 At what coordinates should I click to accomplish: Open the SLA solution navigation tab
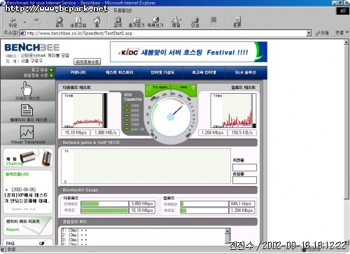pos(246,73)
